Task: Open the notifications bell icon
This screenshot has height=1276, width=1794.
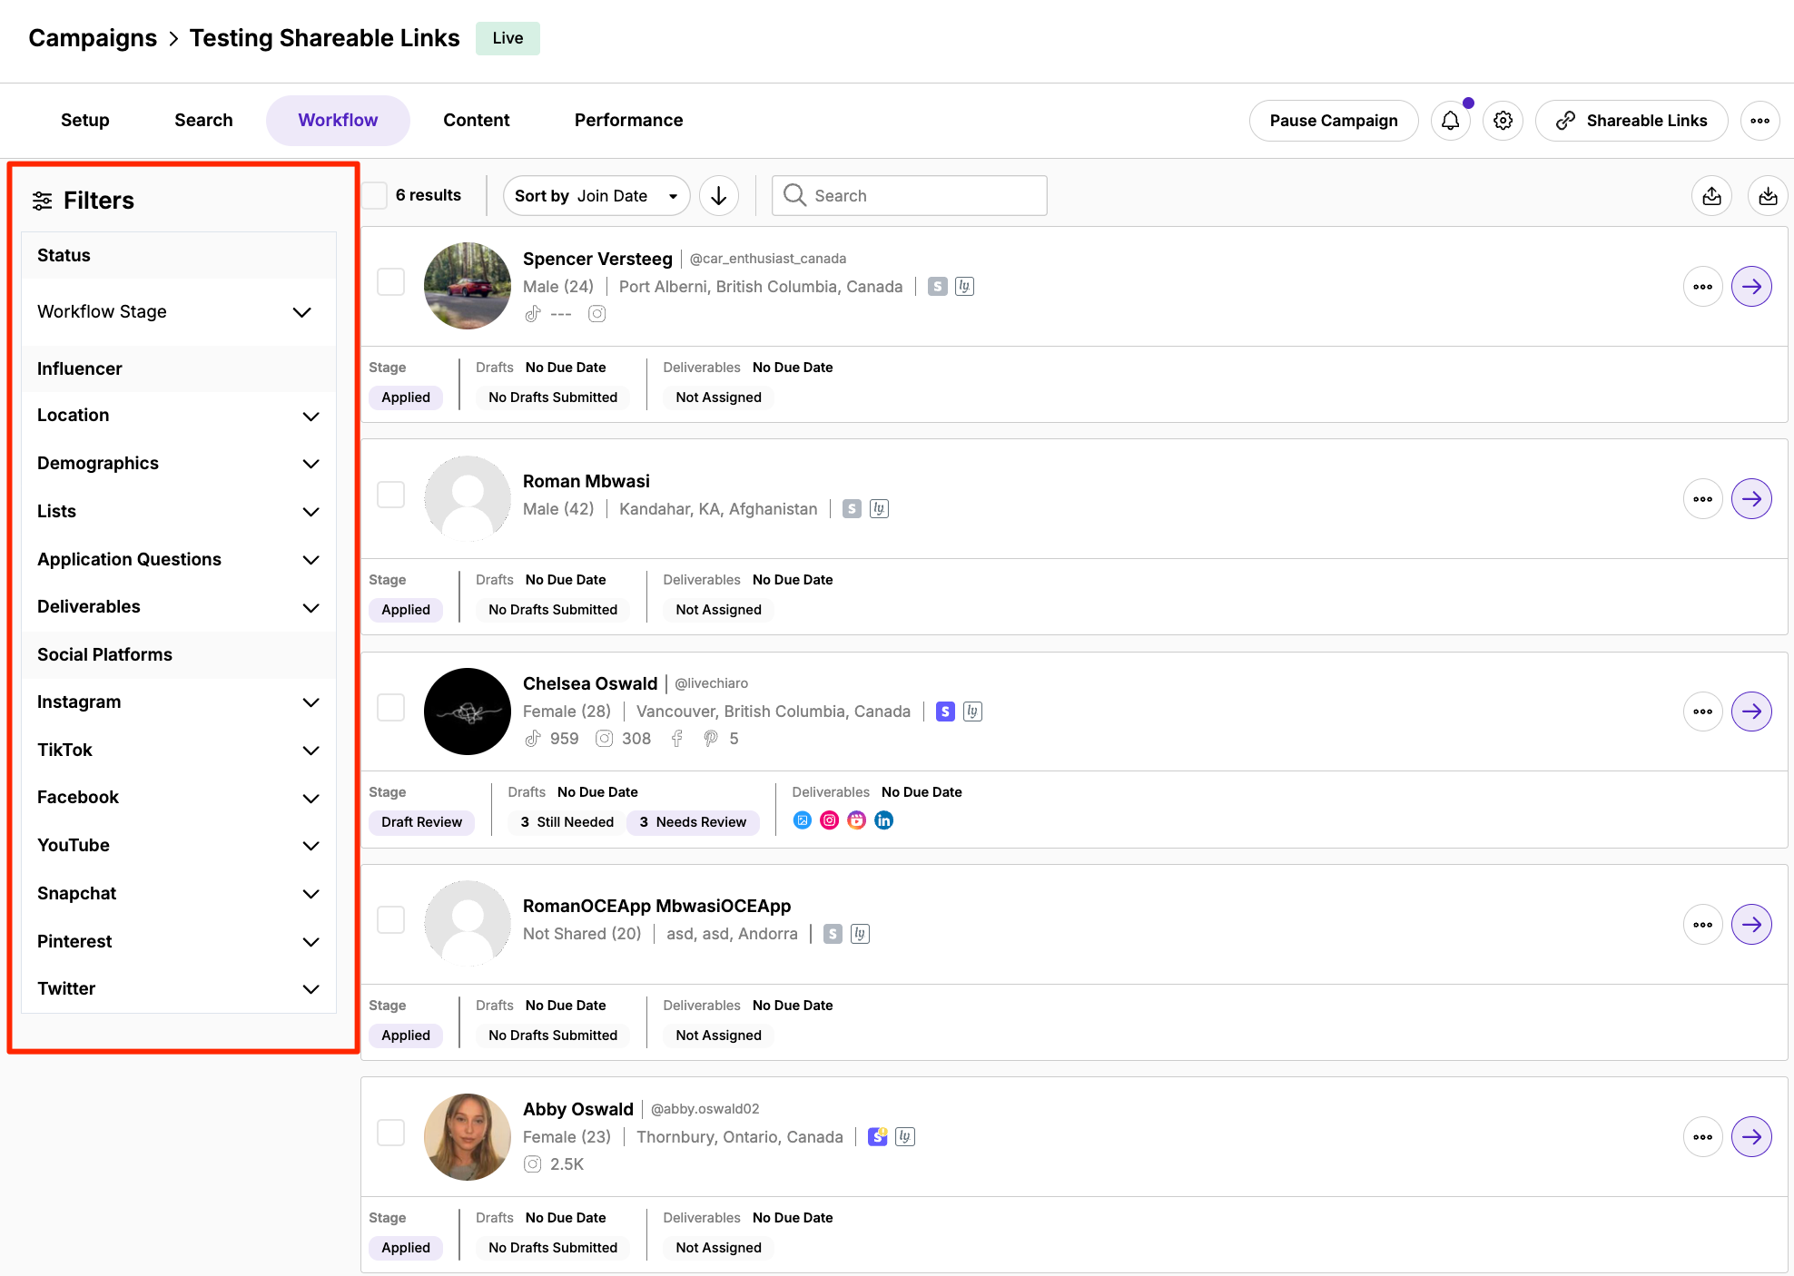Action: pyautogui.click(x=1450, y=121)
